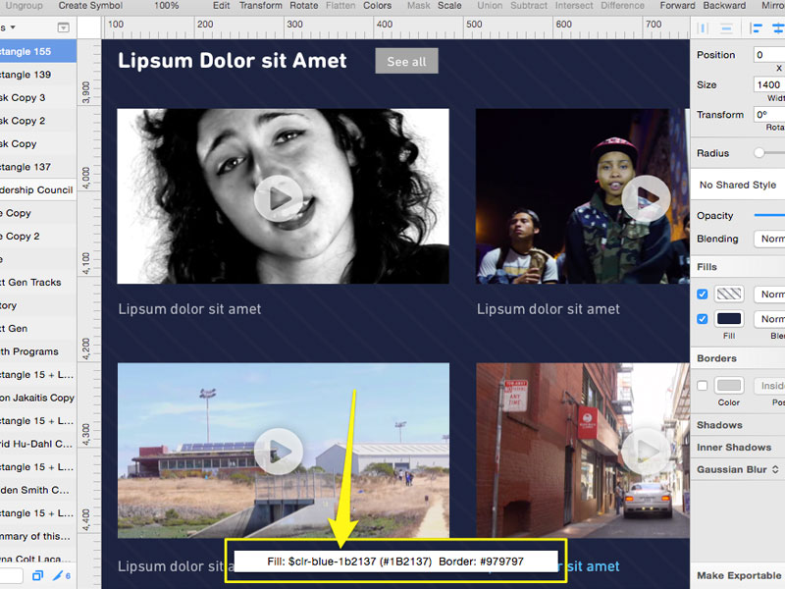Select the layer ending in 'on Jakaitis Copy'

coord(38,398)
